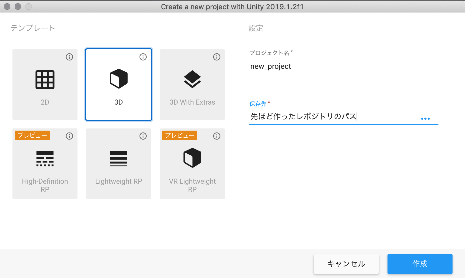This screenshot has height=278, width=465.
Task: Click the new_project project name field
Action: (x=298, y=66)
